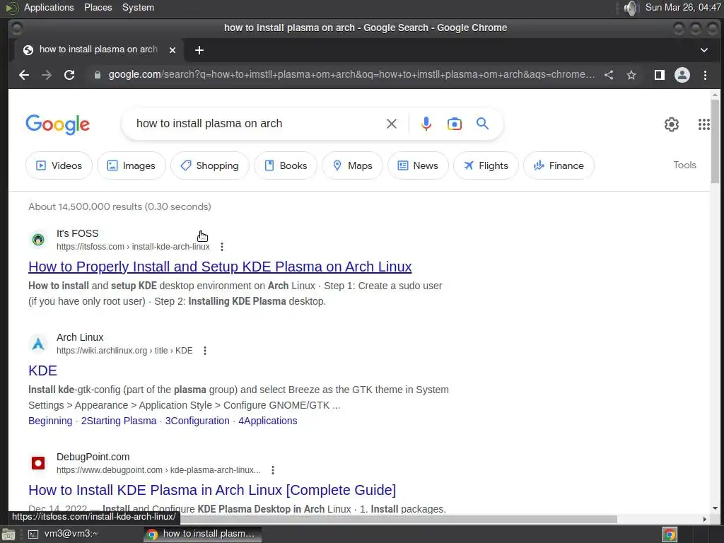Open three-dot options for It's FOSS result
The width and height of the screenshot is (724, 543).
(222, 247)
